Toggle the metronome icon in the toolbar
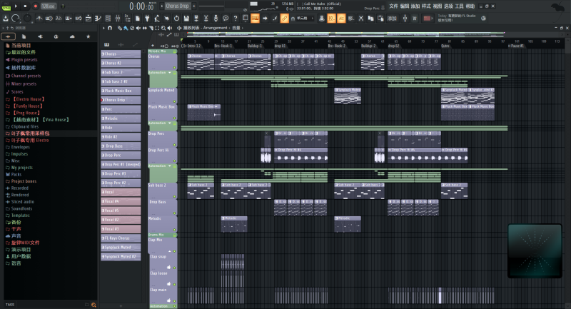Screen dimensions: 571x309 click(x=39, y=19)
